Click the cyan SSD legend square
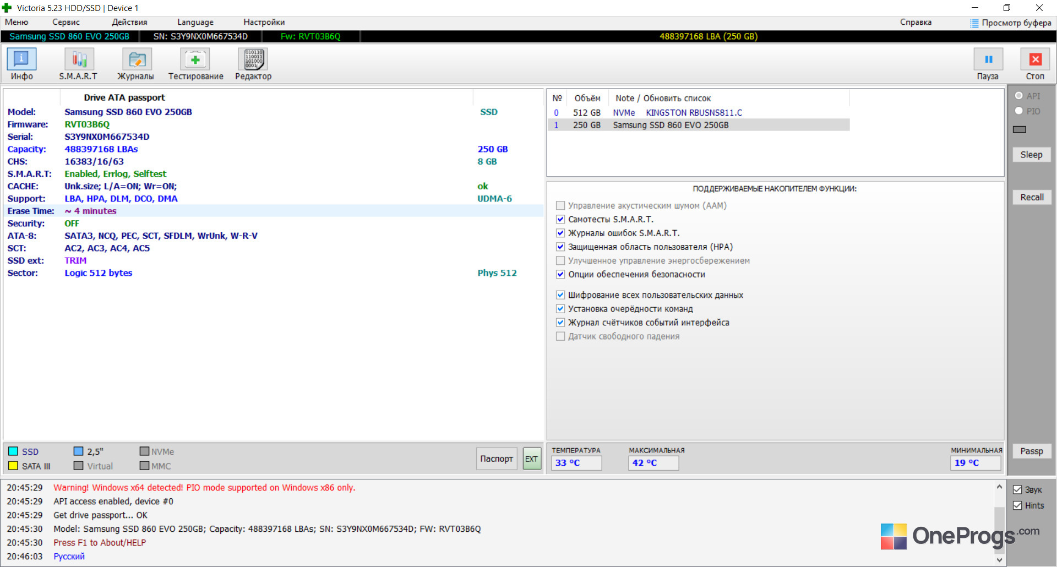Screen dimensions: 1057x567 click(13, 451)
